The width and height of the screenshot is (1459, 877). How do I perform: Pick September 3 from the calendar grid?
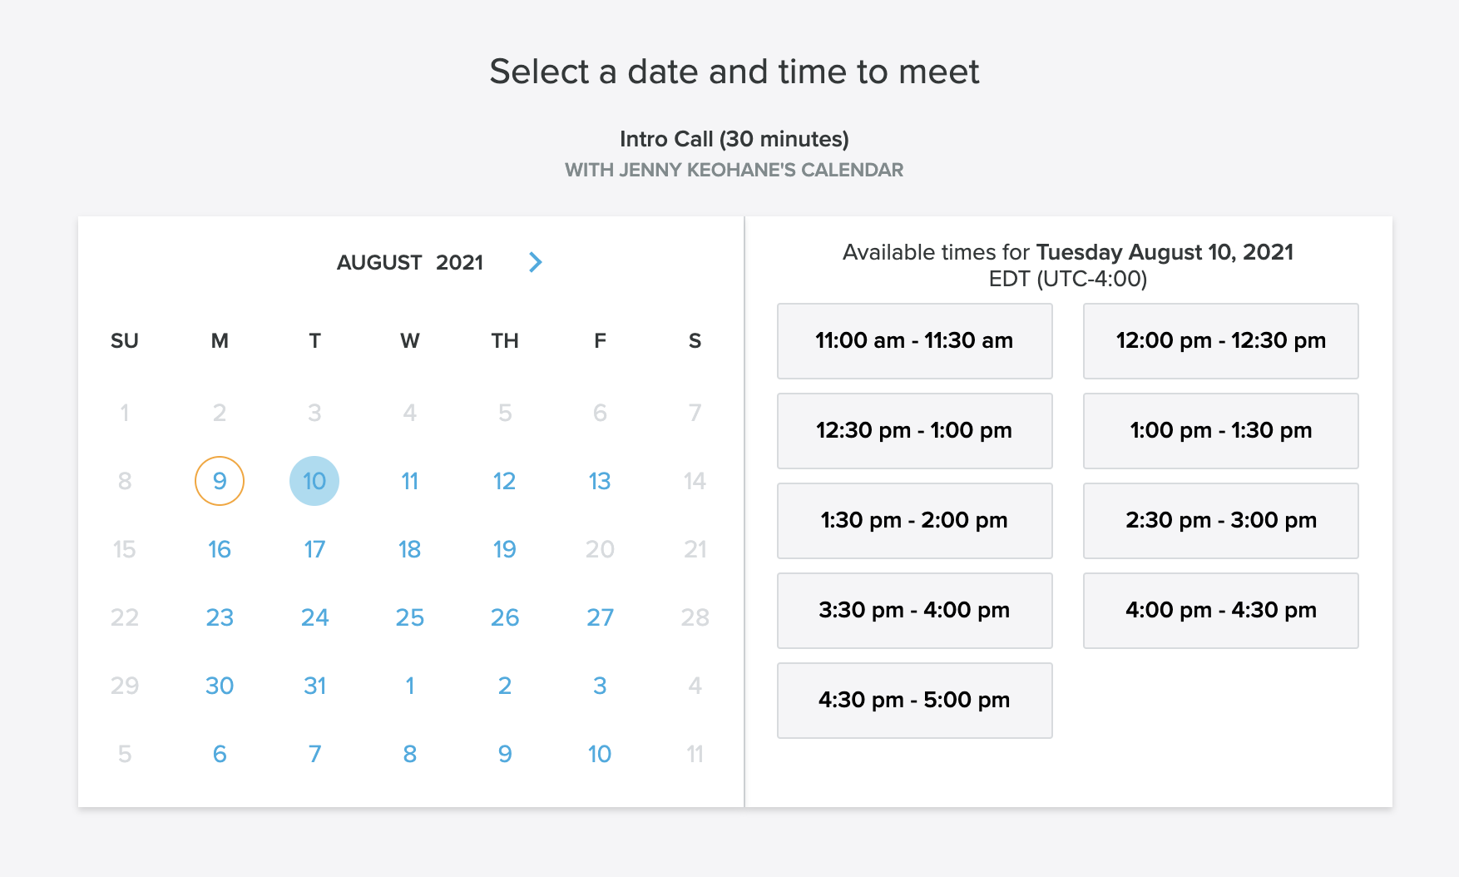(x=599, y=685)
